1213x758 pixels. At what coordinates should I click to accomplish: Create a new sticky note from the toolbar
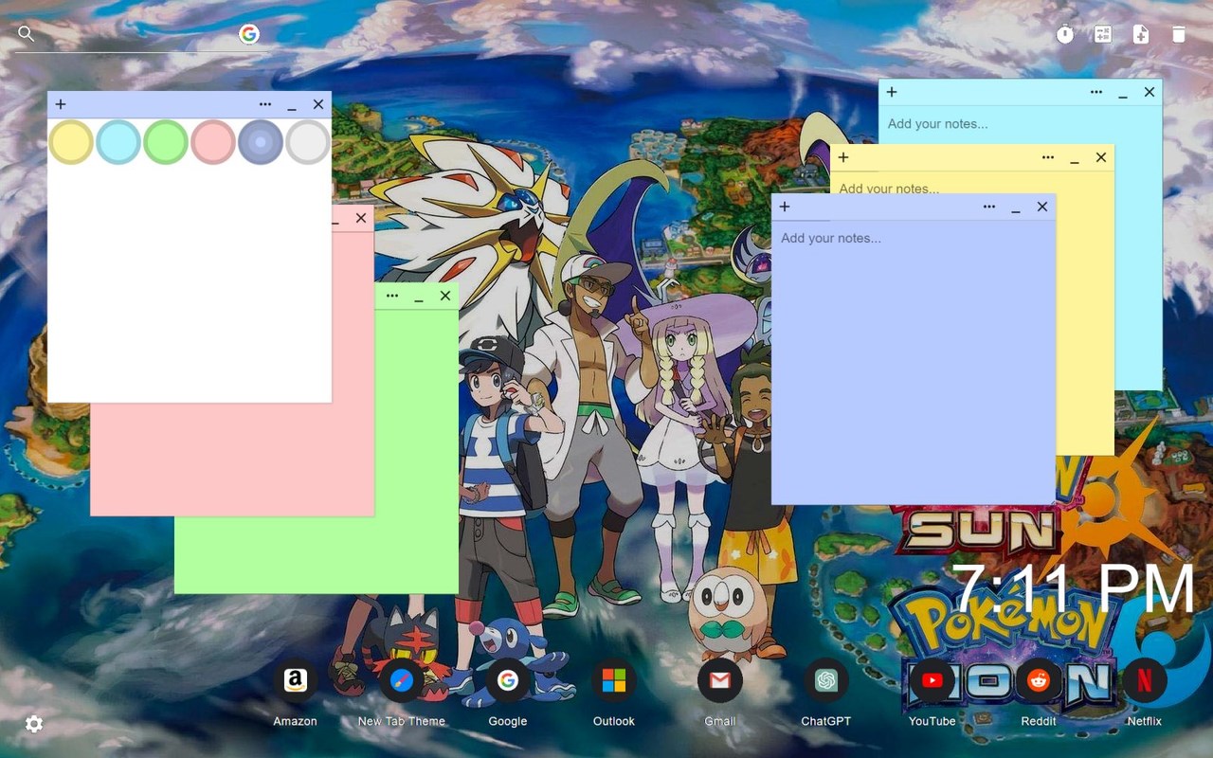pos(1141,34)
